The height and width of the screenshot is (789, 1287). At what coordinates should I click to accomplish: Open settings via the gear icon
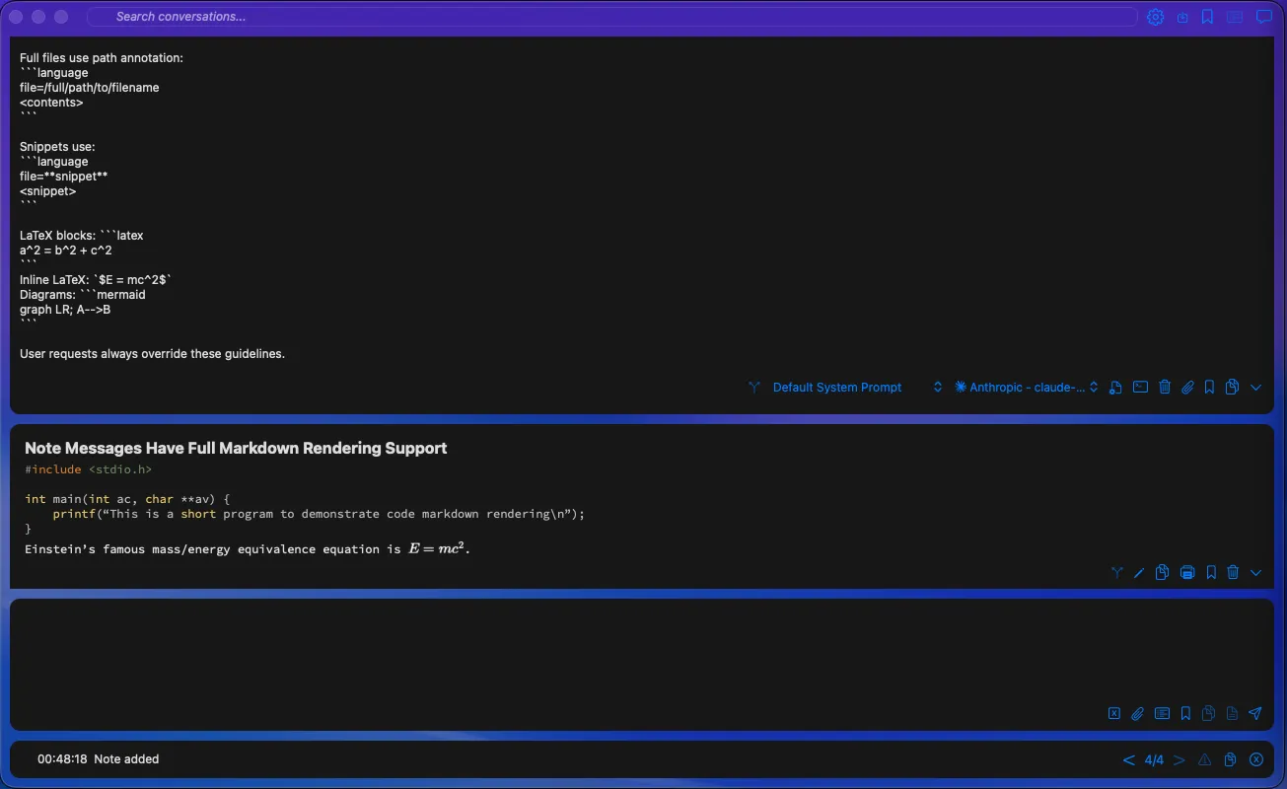coord(1156,17)
